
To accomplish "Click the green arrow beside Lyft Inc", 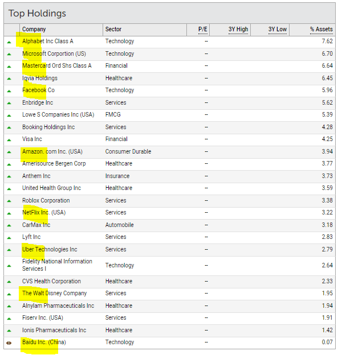I will pyautogui.click(x=9, y=238).
